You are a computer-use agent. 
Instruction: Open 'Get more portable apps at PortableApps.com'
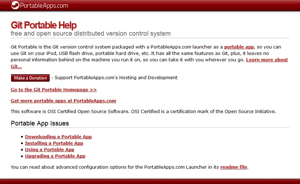click(63, 101)
